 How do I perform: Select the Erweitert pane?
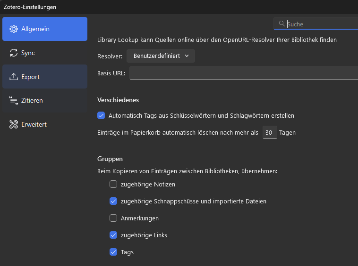click(x=45, y=124)
